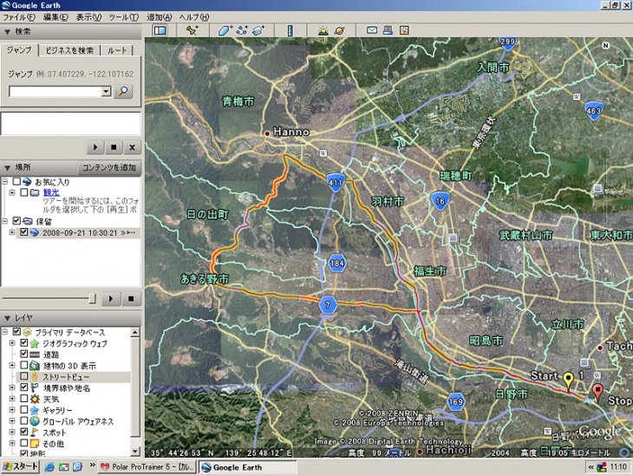This screenshot has height=475, width=633.
Task: Switch to the ビジネスを検索 tab
Action: click(x=69, y=50)
